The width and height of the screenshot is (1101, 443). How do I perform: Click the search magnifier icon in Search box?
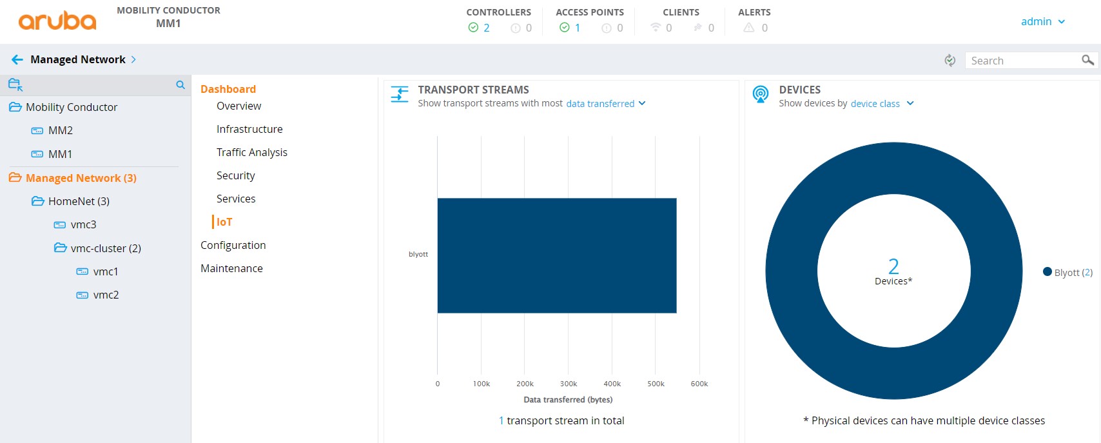(x=1087, y=60)
